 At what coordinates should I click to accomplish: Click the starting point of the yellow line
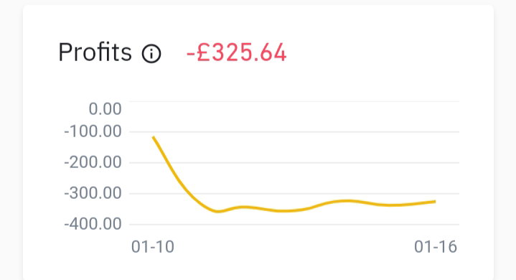pyautogui.click(x=154, y=137)
